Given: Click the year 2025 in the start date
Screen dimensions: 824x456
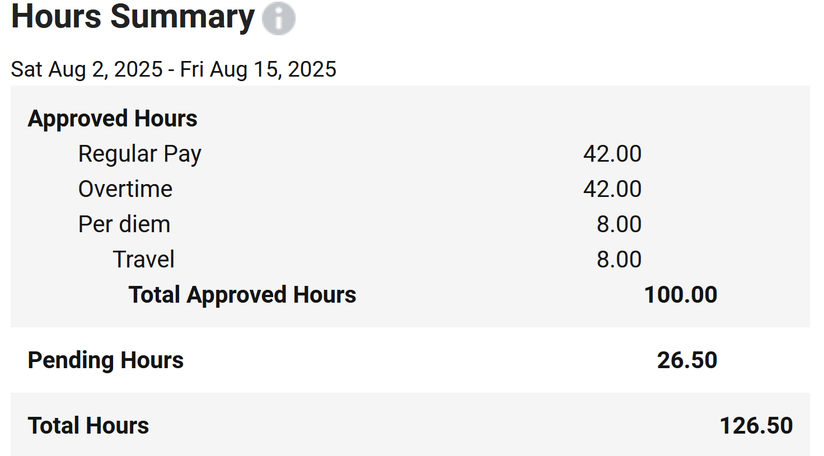Looking at the screenshot, I should point(138,69).
